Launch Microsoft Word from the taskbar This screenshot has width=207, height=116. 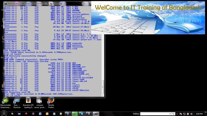(x=40, y=114)
